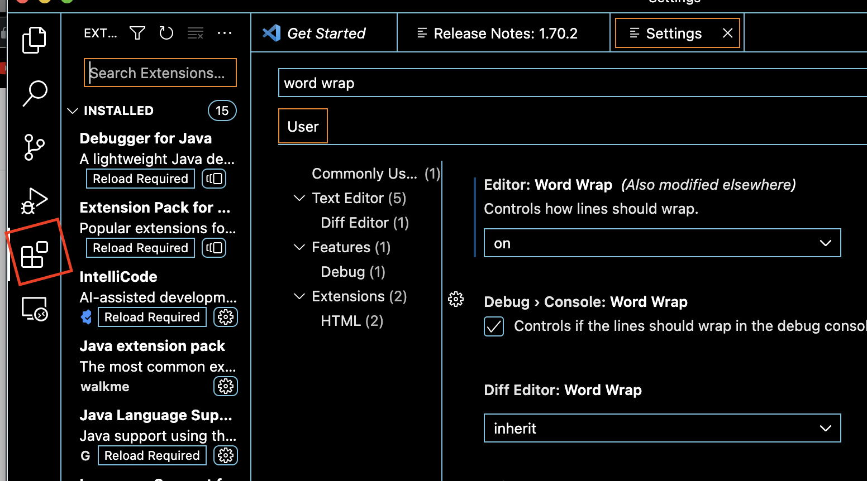Image resolution: width=867 pixels, height=481 pixels.
Task: Clear extensions search results icon
Action: click(x=195, y=33)
